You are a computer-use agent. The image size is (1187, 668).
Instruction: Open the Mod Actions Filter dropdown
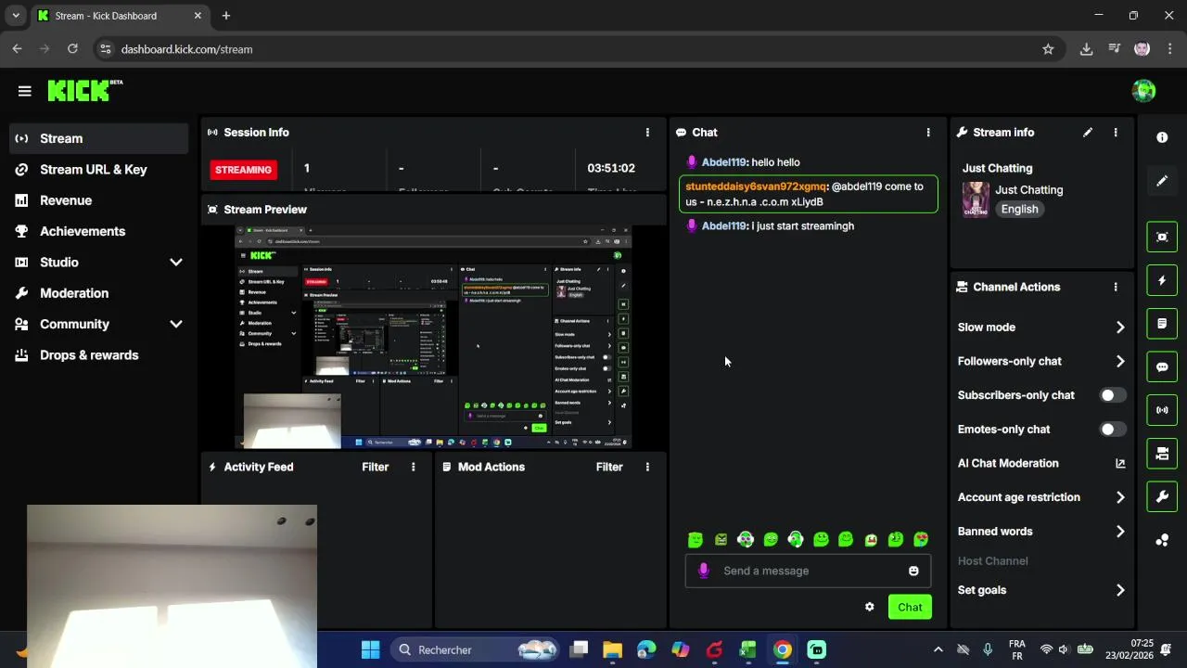(x=609, y=467)
